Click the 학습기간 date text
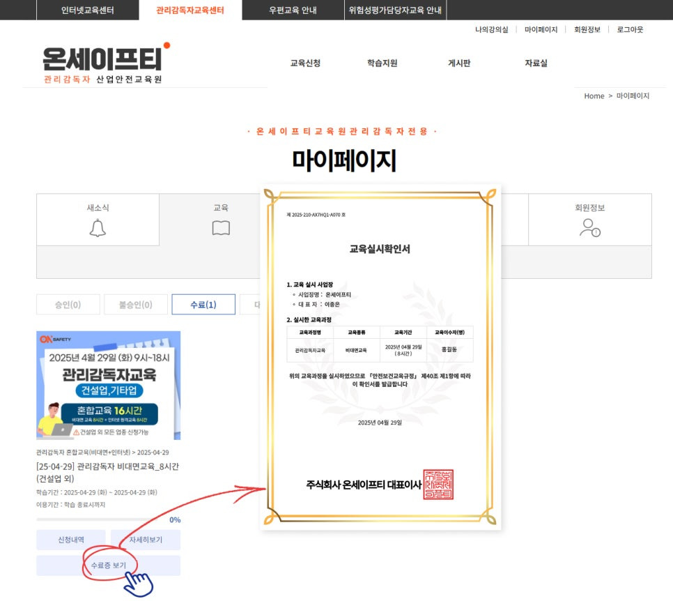This screenshot has height=601, width=673. tap(97, 492)
